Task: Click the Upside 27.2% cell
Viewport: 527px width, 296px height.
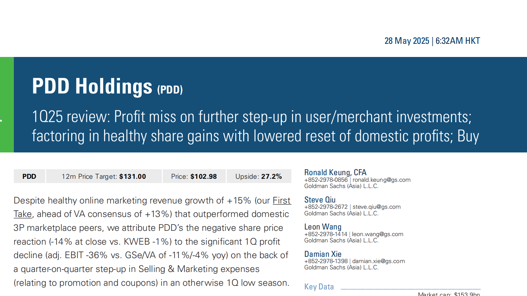Action: click(258, 176)
